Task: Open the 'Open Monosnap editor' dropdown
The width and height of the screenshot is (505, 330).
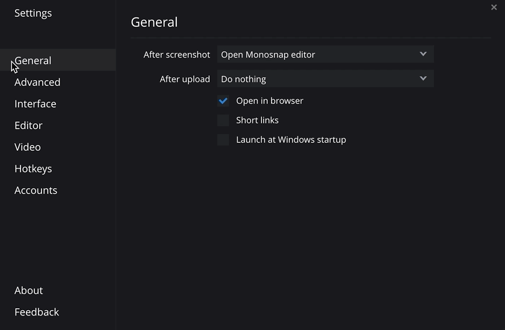Action: pos(319,55)
